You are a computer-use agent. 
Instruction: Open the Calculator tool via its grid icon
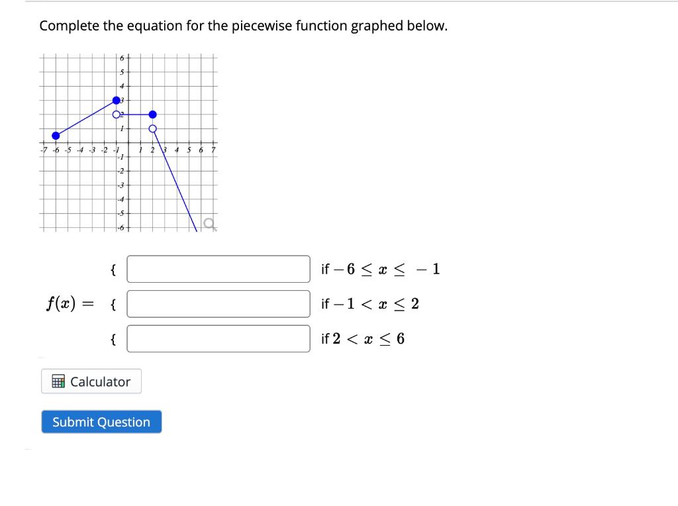57,381
